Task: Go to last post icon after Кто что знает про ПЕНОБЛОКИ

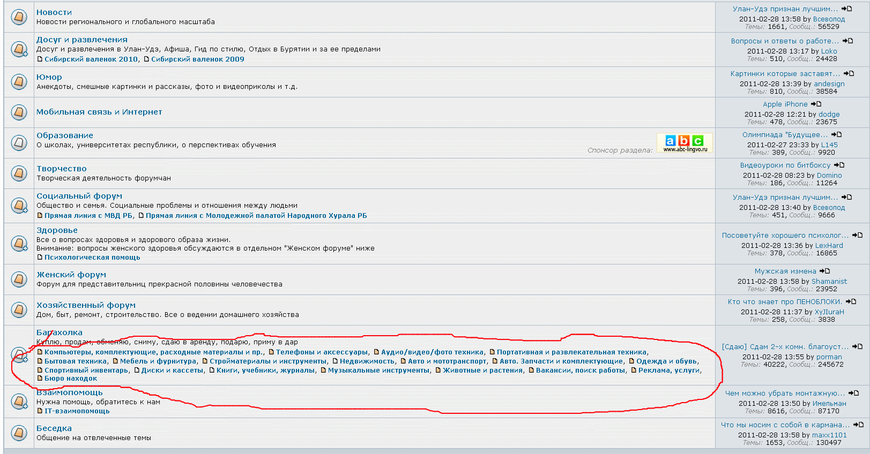Action: point(851,301)
